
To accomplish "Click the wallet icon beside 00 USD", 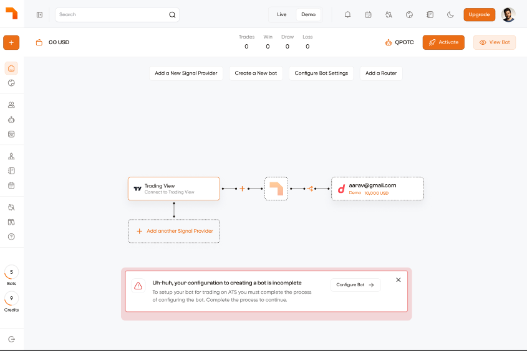I will tap(39, 42).
